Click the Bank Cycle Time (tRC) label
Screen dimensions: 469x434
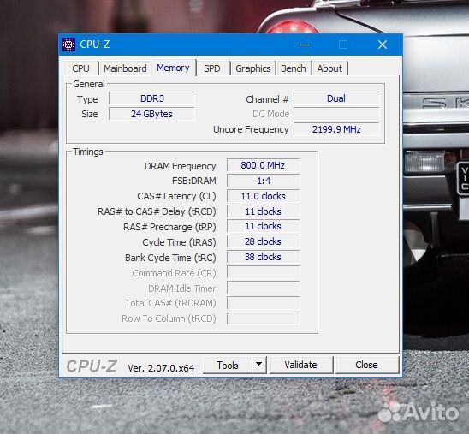pos(170,258)
